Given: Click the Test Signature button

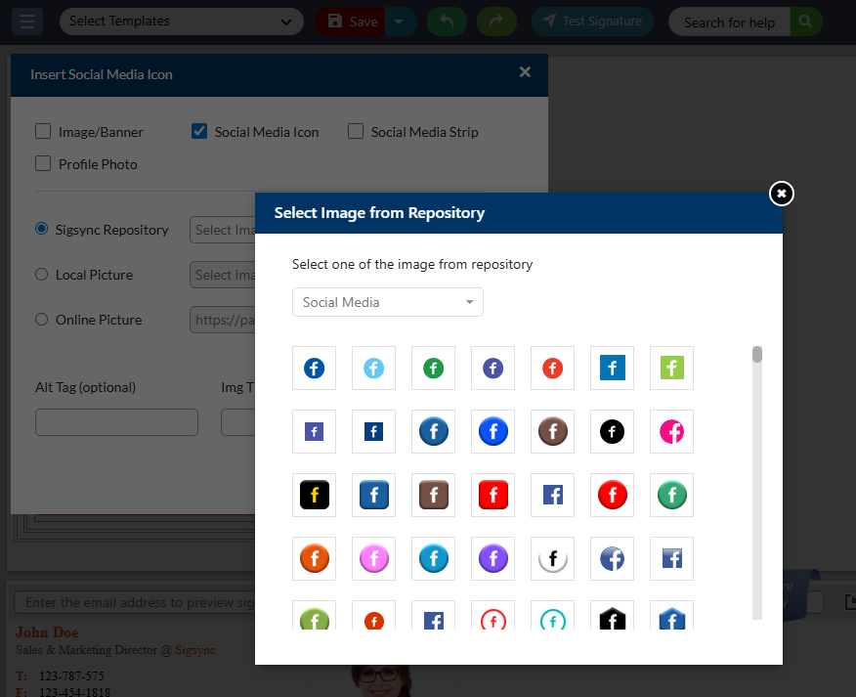Looking at the screenshot, I should (x=592, y=22).
